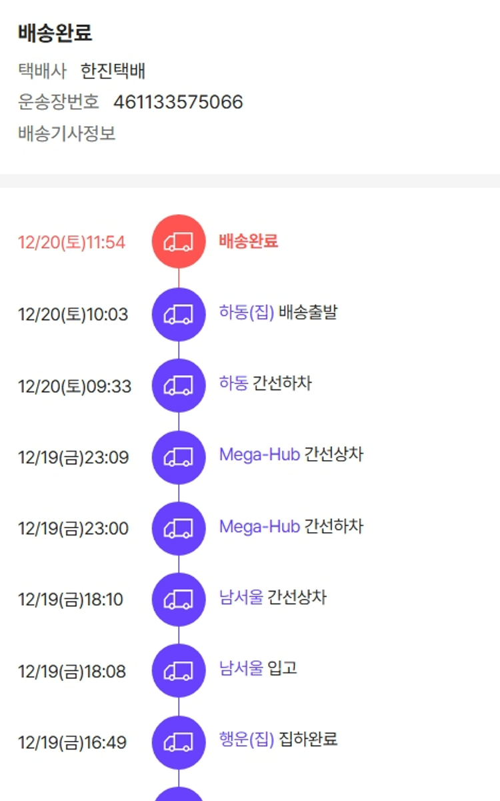Click the 12/20(토)11:54 delivery timestamp
The height and width of the screenshot is (801, 500).
(71, 242)
